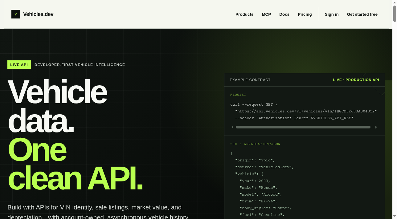Open the Vehicles.dev home link text
397x219 pixels.
coord(38,14)
